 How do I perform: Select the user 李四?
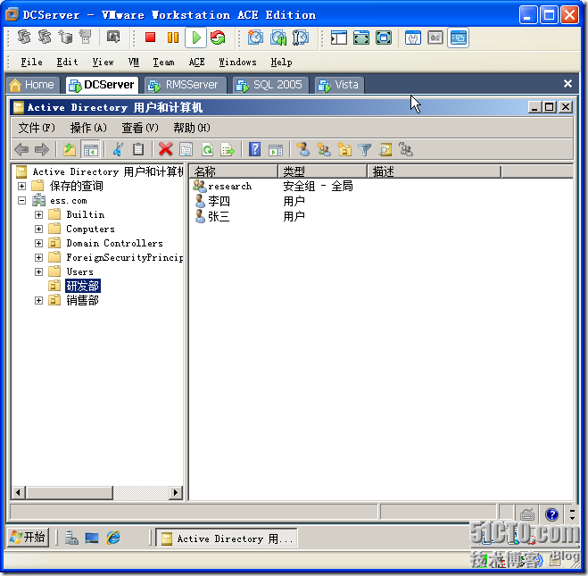[x=212, y=202]
